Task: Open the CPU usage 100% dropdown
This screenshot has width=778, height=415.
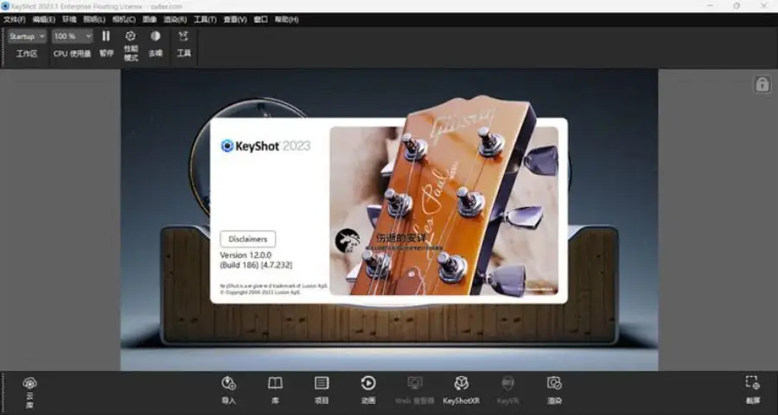Action: tap(71, 37)
